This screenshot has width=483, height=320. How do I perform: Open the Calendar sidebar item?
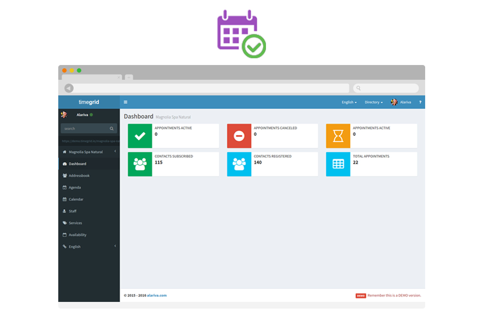(89, 199)
